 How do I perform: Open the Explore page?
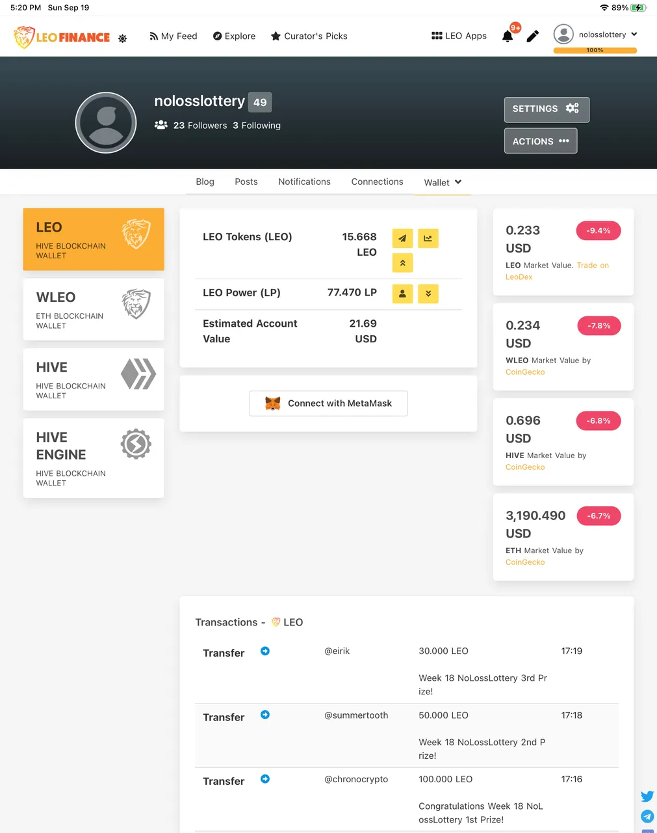pyautogui.click(x=234, y=36)
